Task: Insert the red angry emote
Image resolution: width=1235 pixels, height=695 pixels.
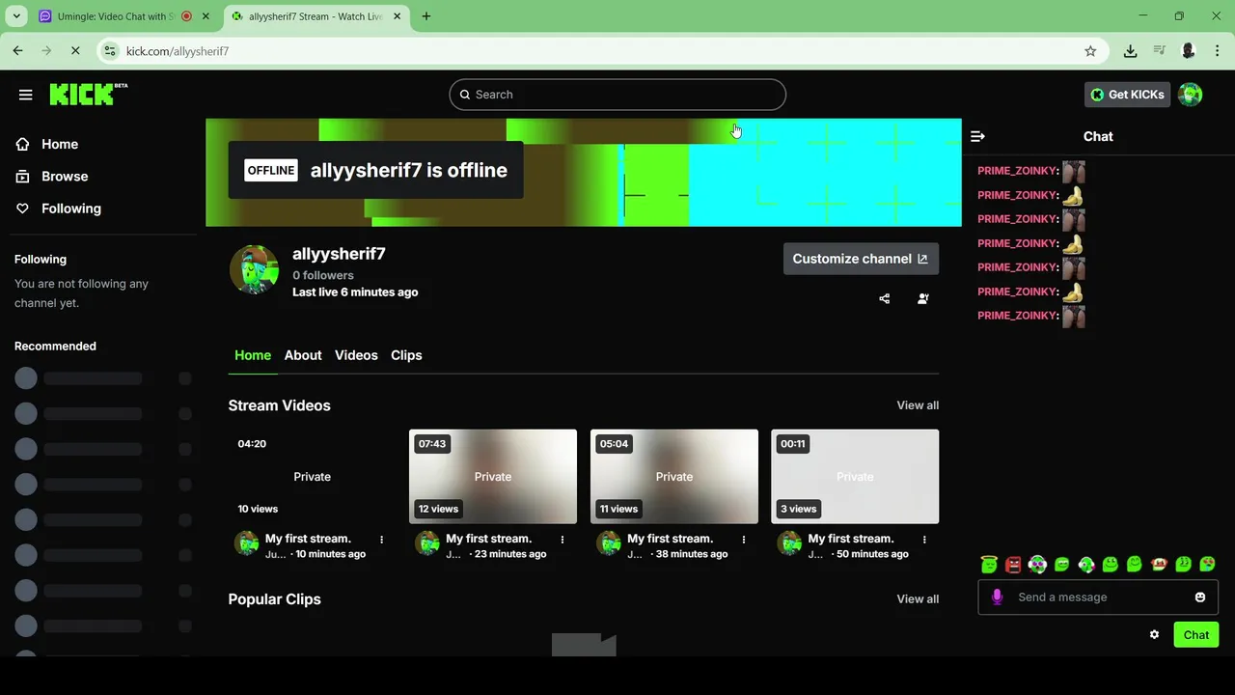Action: coord(1013,565)
